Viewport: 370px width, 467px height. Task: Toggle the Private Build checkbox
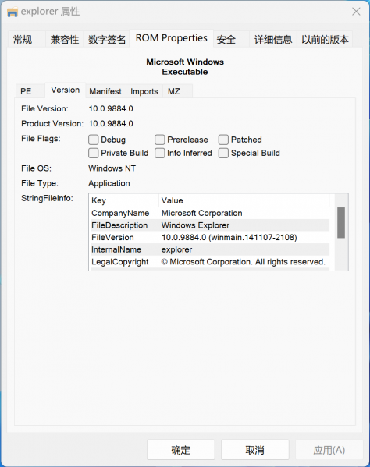pos(94,153)
